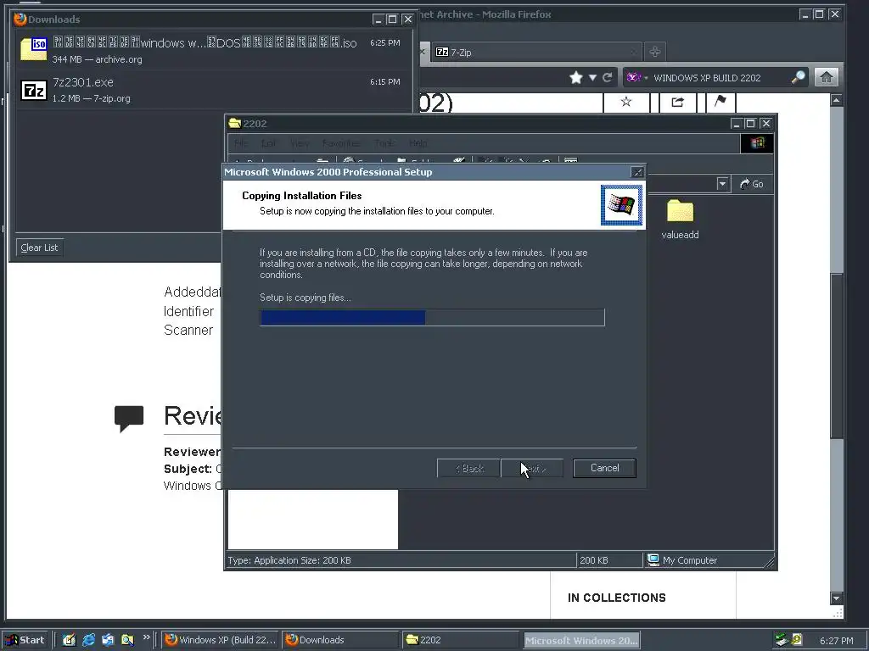Viewport: 869px width, 651px height.
Task: Switch to the Downloads taskbar button
Action: [x=339, y=640]
